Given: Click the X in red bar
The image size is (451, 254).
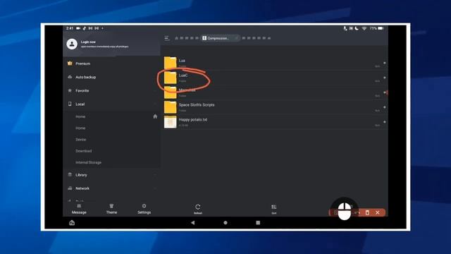Looking at the screenshot, I should coord(378,212).
